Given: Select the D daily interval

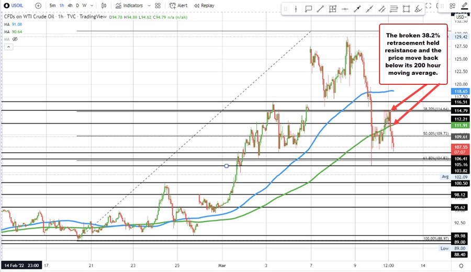Looking at the screenshot, I should [77, 5].
